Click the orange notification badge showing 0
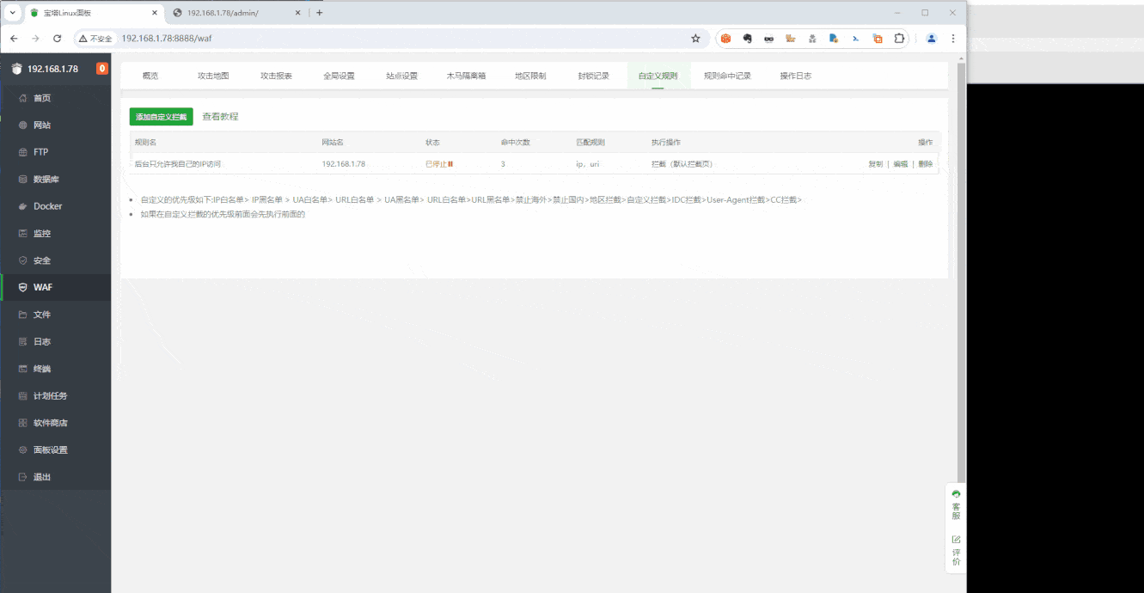This screenshot has width=1144, height=593. tap(102, 69)
